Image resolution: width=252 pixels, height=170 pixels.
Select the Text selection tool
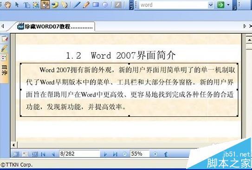tap(26, 5)
